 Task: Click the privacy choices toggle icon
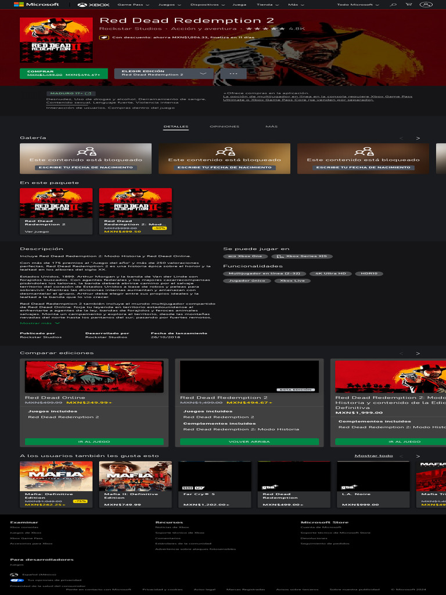pos(17,580)
